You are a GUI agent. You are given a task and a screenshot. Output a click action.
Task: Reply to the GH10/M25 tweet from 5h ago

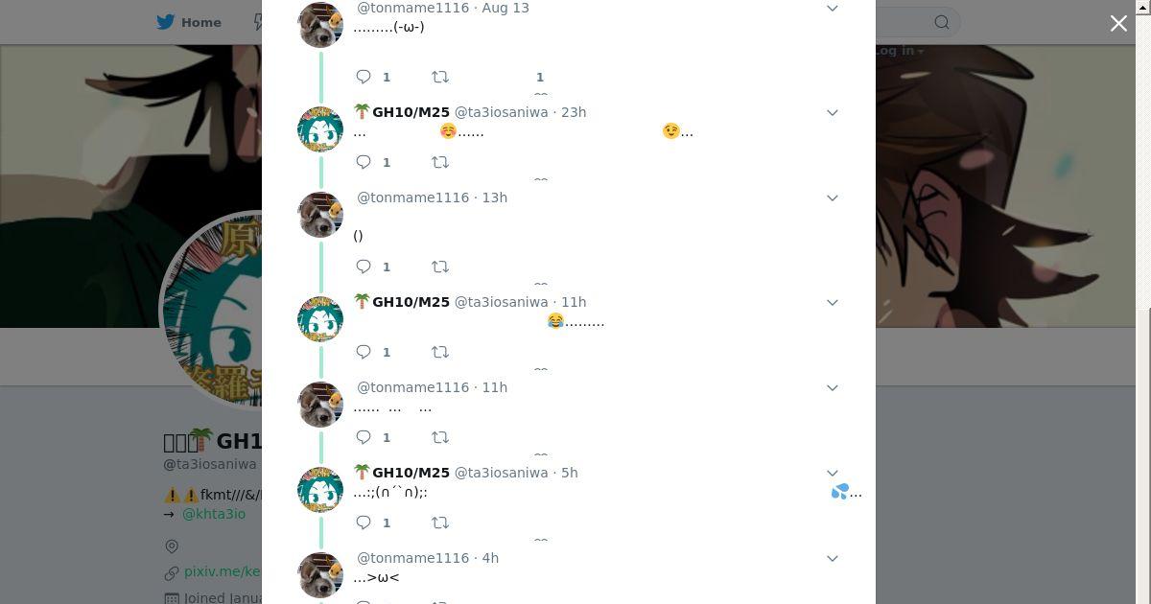click(x=364, y=523)
